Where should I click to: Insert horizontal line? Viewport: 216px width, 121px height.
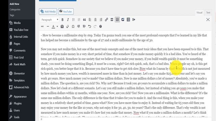(x=48, y=26)
